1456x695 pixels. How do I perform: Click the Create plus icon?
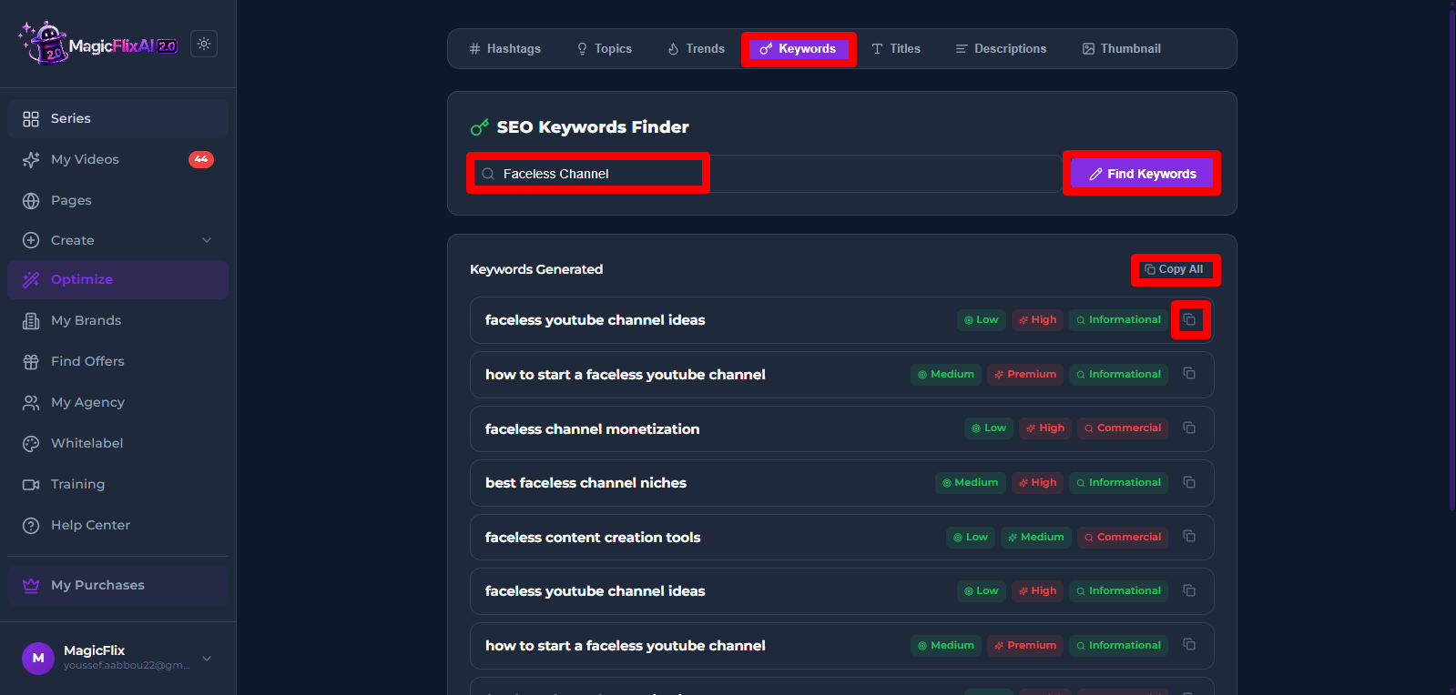(x=31, y=240)
